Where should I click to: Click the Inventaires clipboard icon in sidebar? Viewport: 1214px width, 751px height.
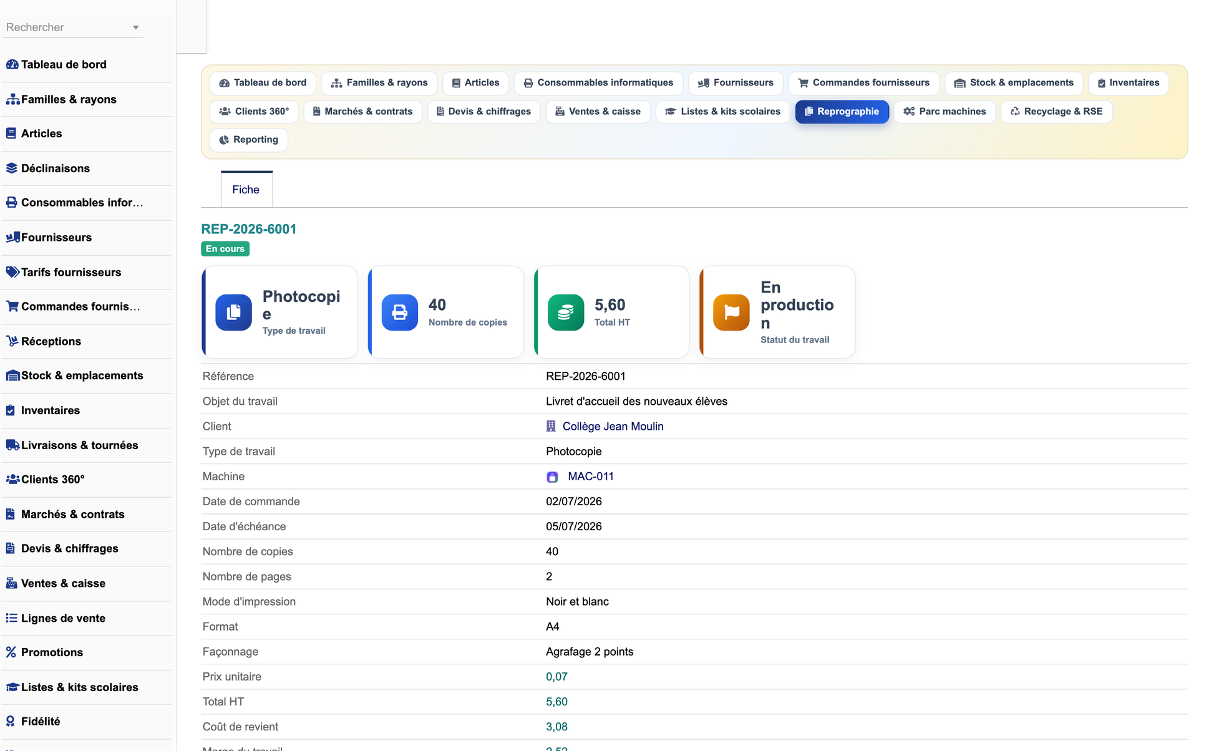11,410
